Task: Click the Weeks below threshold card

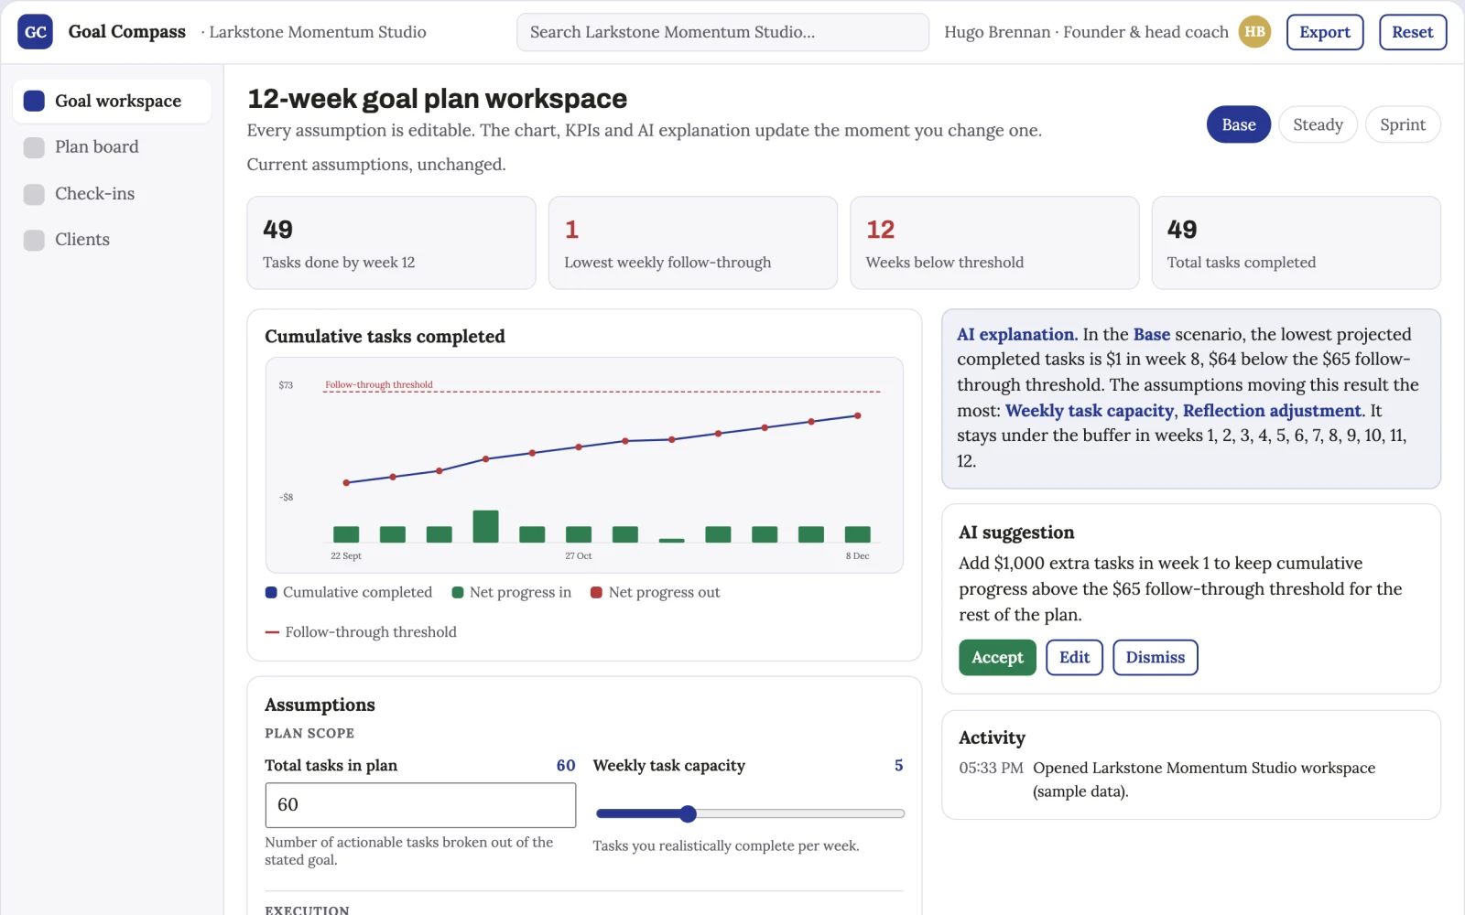Action: tap(994, 242)
